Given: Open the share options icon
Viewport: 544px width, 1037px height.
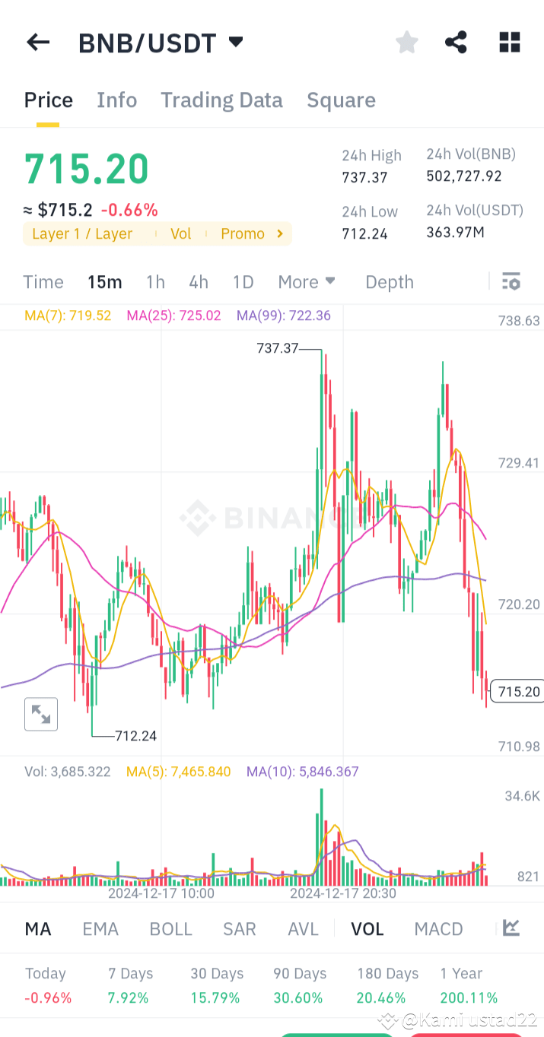Looking at the screenshot, I should (x=456, y=43).
